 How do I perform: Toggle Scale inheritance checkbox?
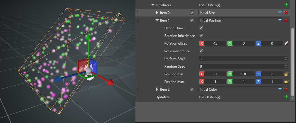tap(201, 51)
